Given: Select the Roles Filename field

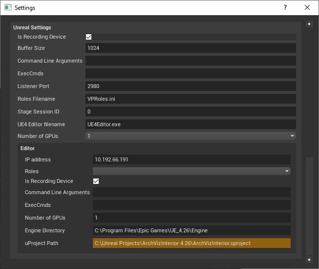Looking at the screenshot, I should pyautogui.click(x=191, y=99).
